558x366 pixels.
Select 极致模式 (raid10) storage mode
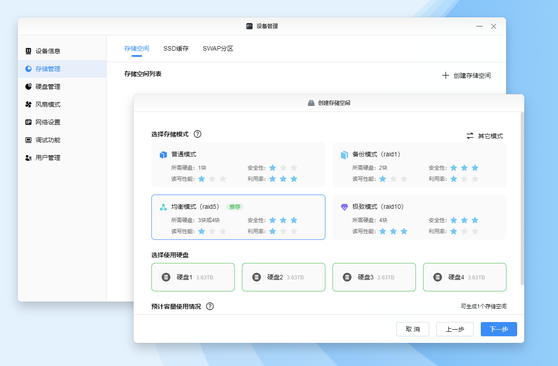(x=419, y=217)
